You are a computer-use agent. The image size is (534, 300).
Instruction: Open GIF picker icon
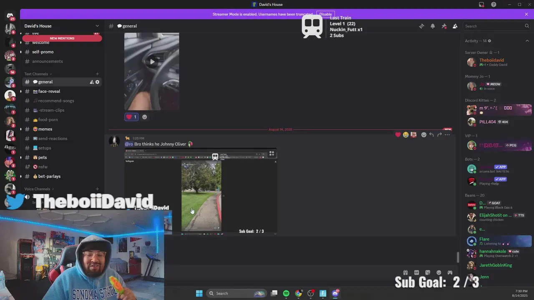(416, 272)
